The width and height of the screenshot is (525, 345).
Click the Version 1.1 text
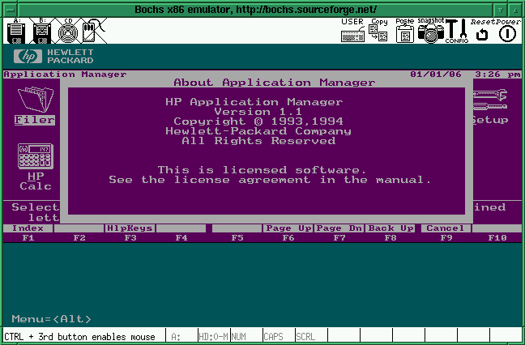(258, 112)
